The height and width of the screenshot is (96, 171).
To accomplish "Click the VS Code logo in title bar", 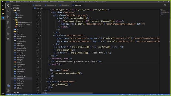I will pos(7,2).
